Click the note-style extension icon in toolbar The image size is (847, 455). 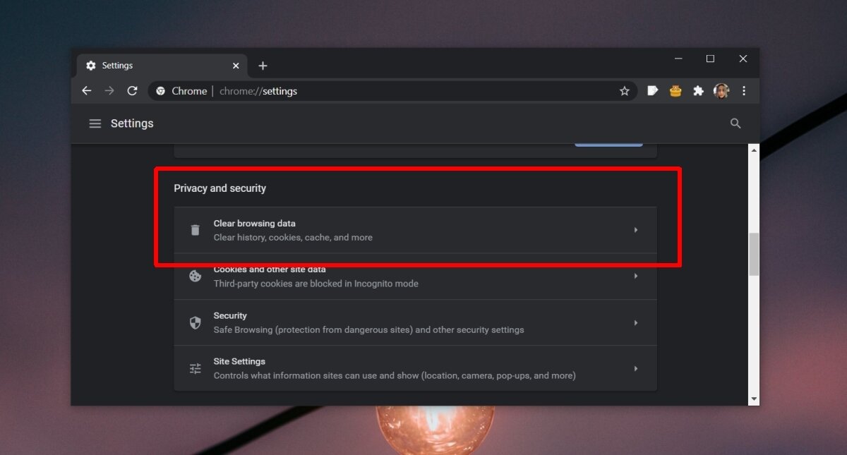[x=652, y=90]
